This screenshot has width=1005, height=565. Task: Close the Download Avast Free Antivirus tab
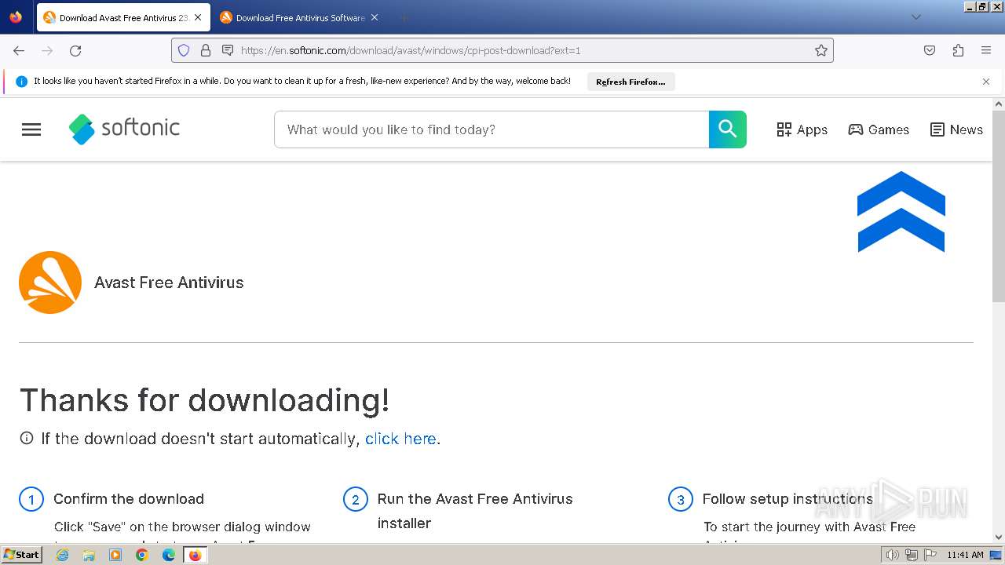tap(198, 17)
